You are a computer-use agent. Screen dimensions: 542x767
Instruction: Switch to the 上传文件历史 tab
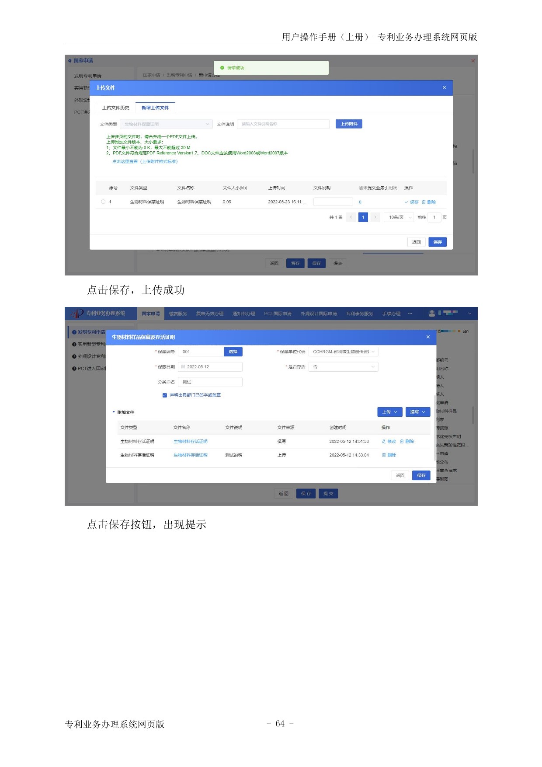[x=116, y=108]
